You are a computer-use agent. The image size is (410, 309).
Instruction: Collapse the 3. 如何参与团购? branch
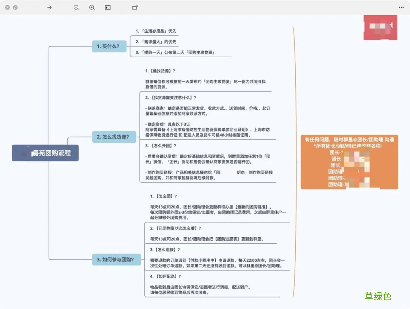117,260
